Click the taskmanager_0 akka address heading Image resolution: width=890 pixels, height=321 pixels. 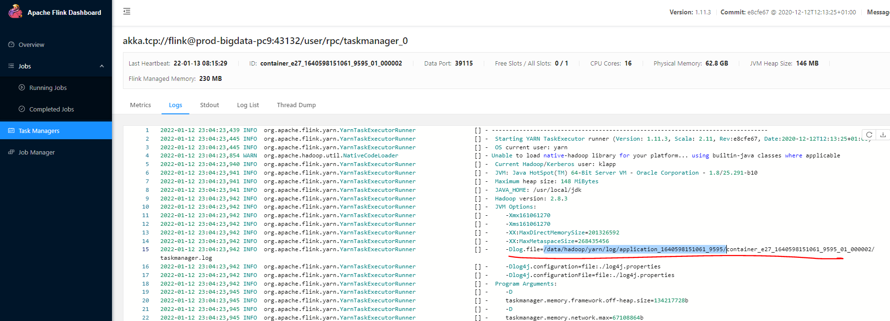(x=265, y=41)
